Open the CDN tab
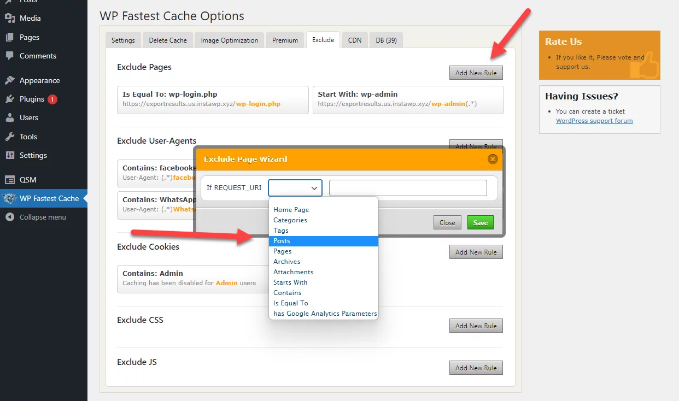679x401 pixels. coord(355,40)
